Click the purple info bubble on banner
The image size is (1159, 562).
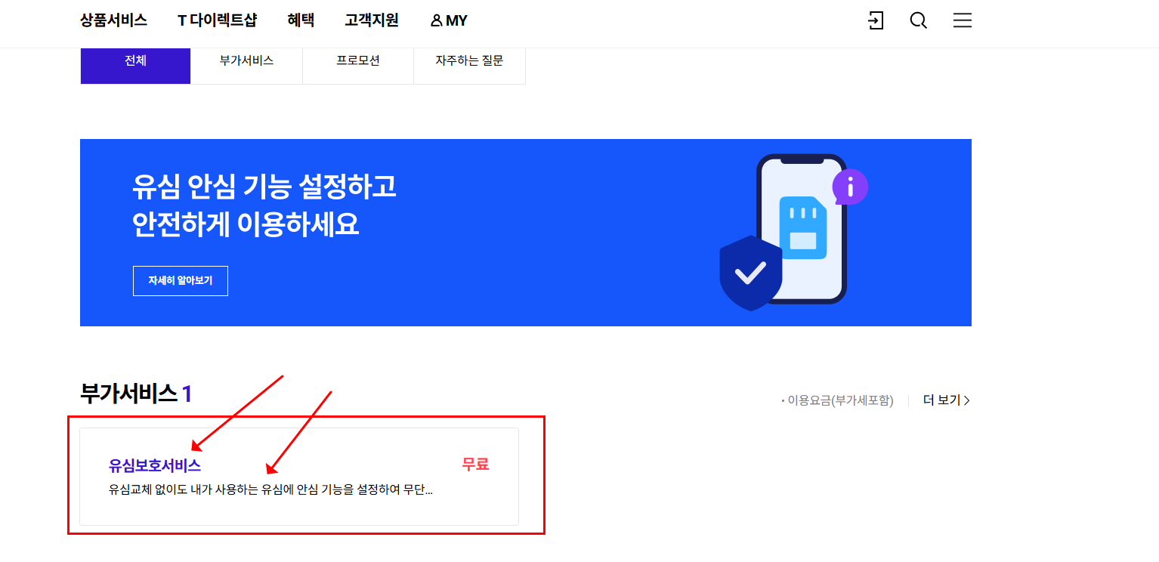point(850,187)
